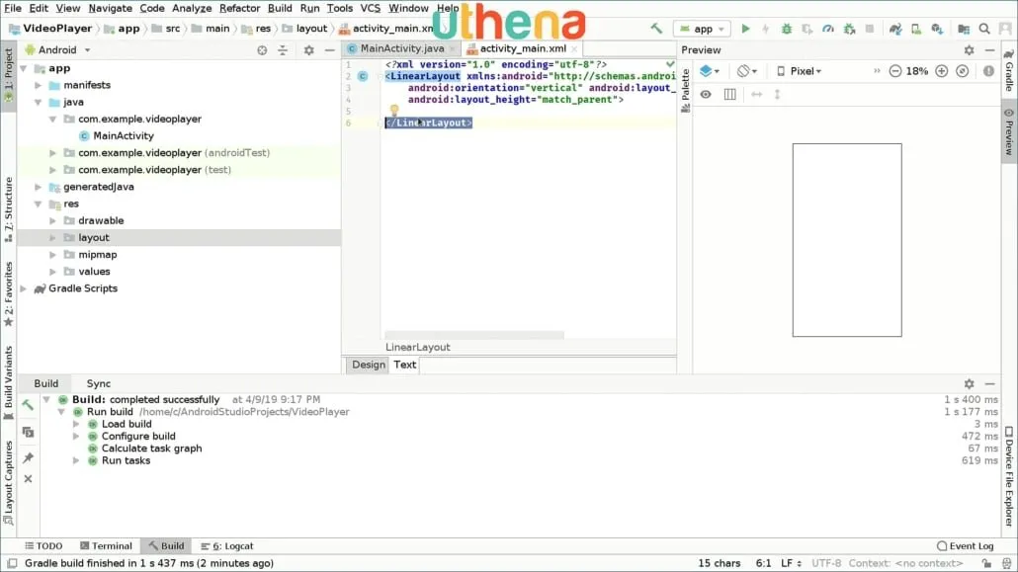Open Project panel settings gear
This screenshot has height=572, width=1018.
point(309,50)
